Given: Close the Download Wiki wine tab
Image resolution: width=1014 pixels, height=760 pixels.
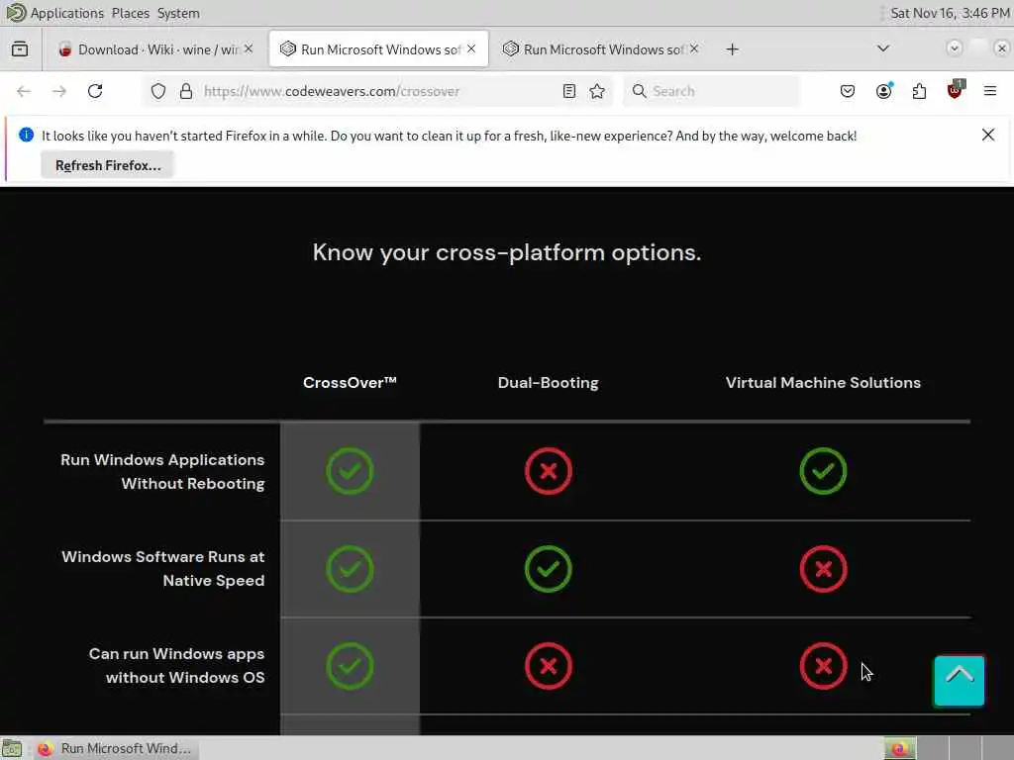Looking at the screenshot, I should click(x=249, y=48).
